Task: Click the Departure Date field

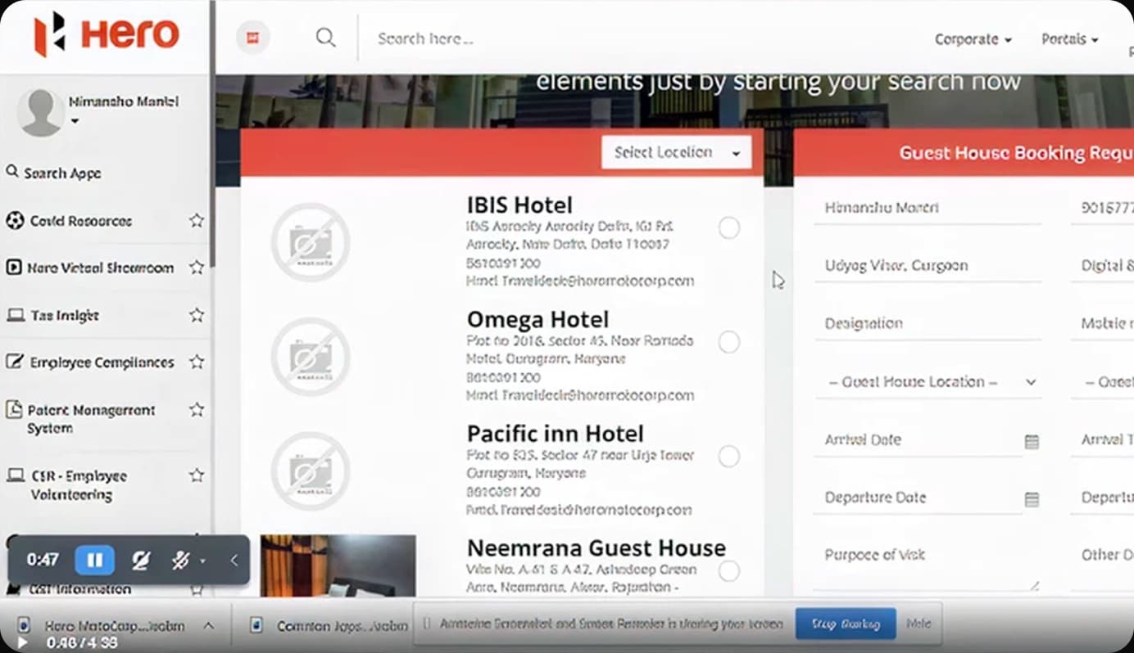Action: [918, 498]
